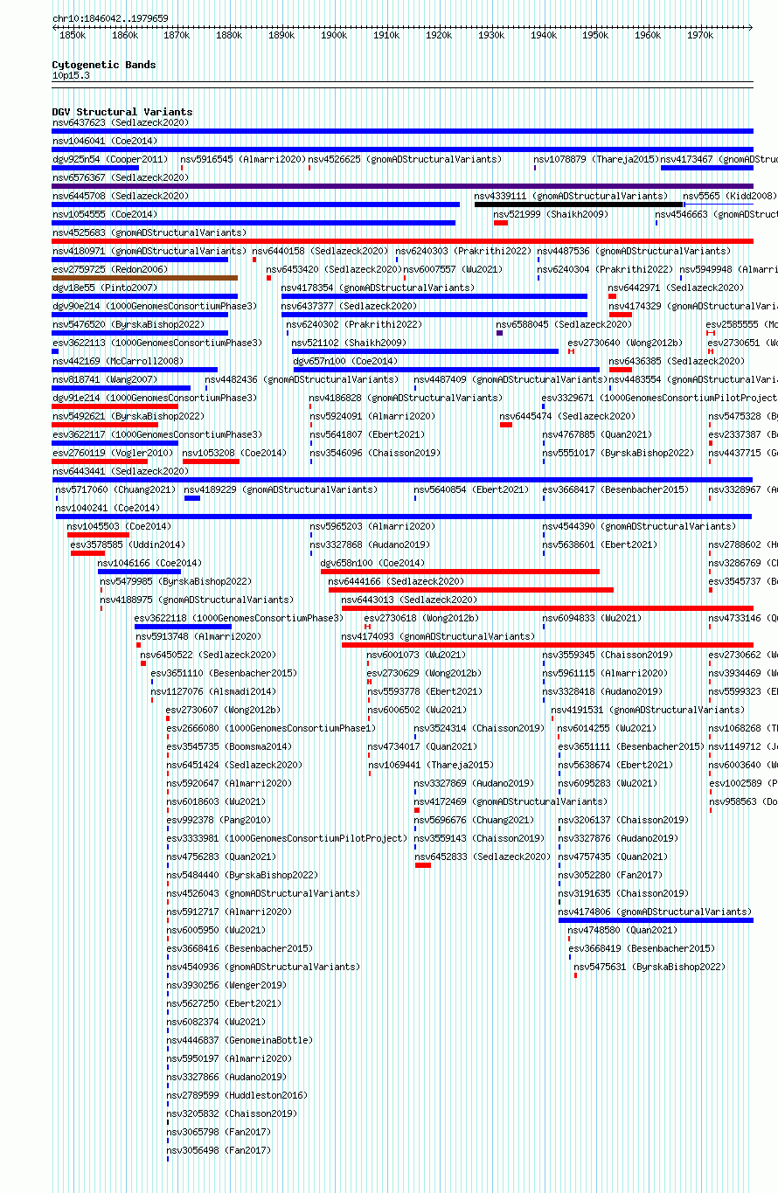
Task: Click the 10p15.3 cytogenetic band label
Action: tap(71, 75)
